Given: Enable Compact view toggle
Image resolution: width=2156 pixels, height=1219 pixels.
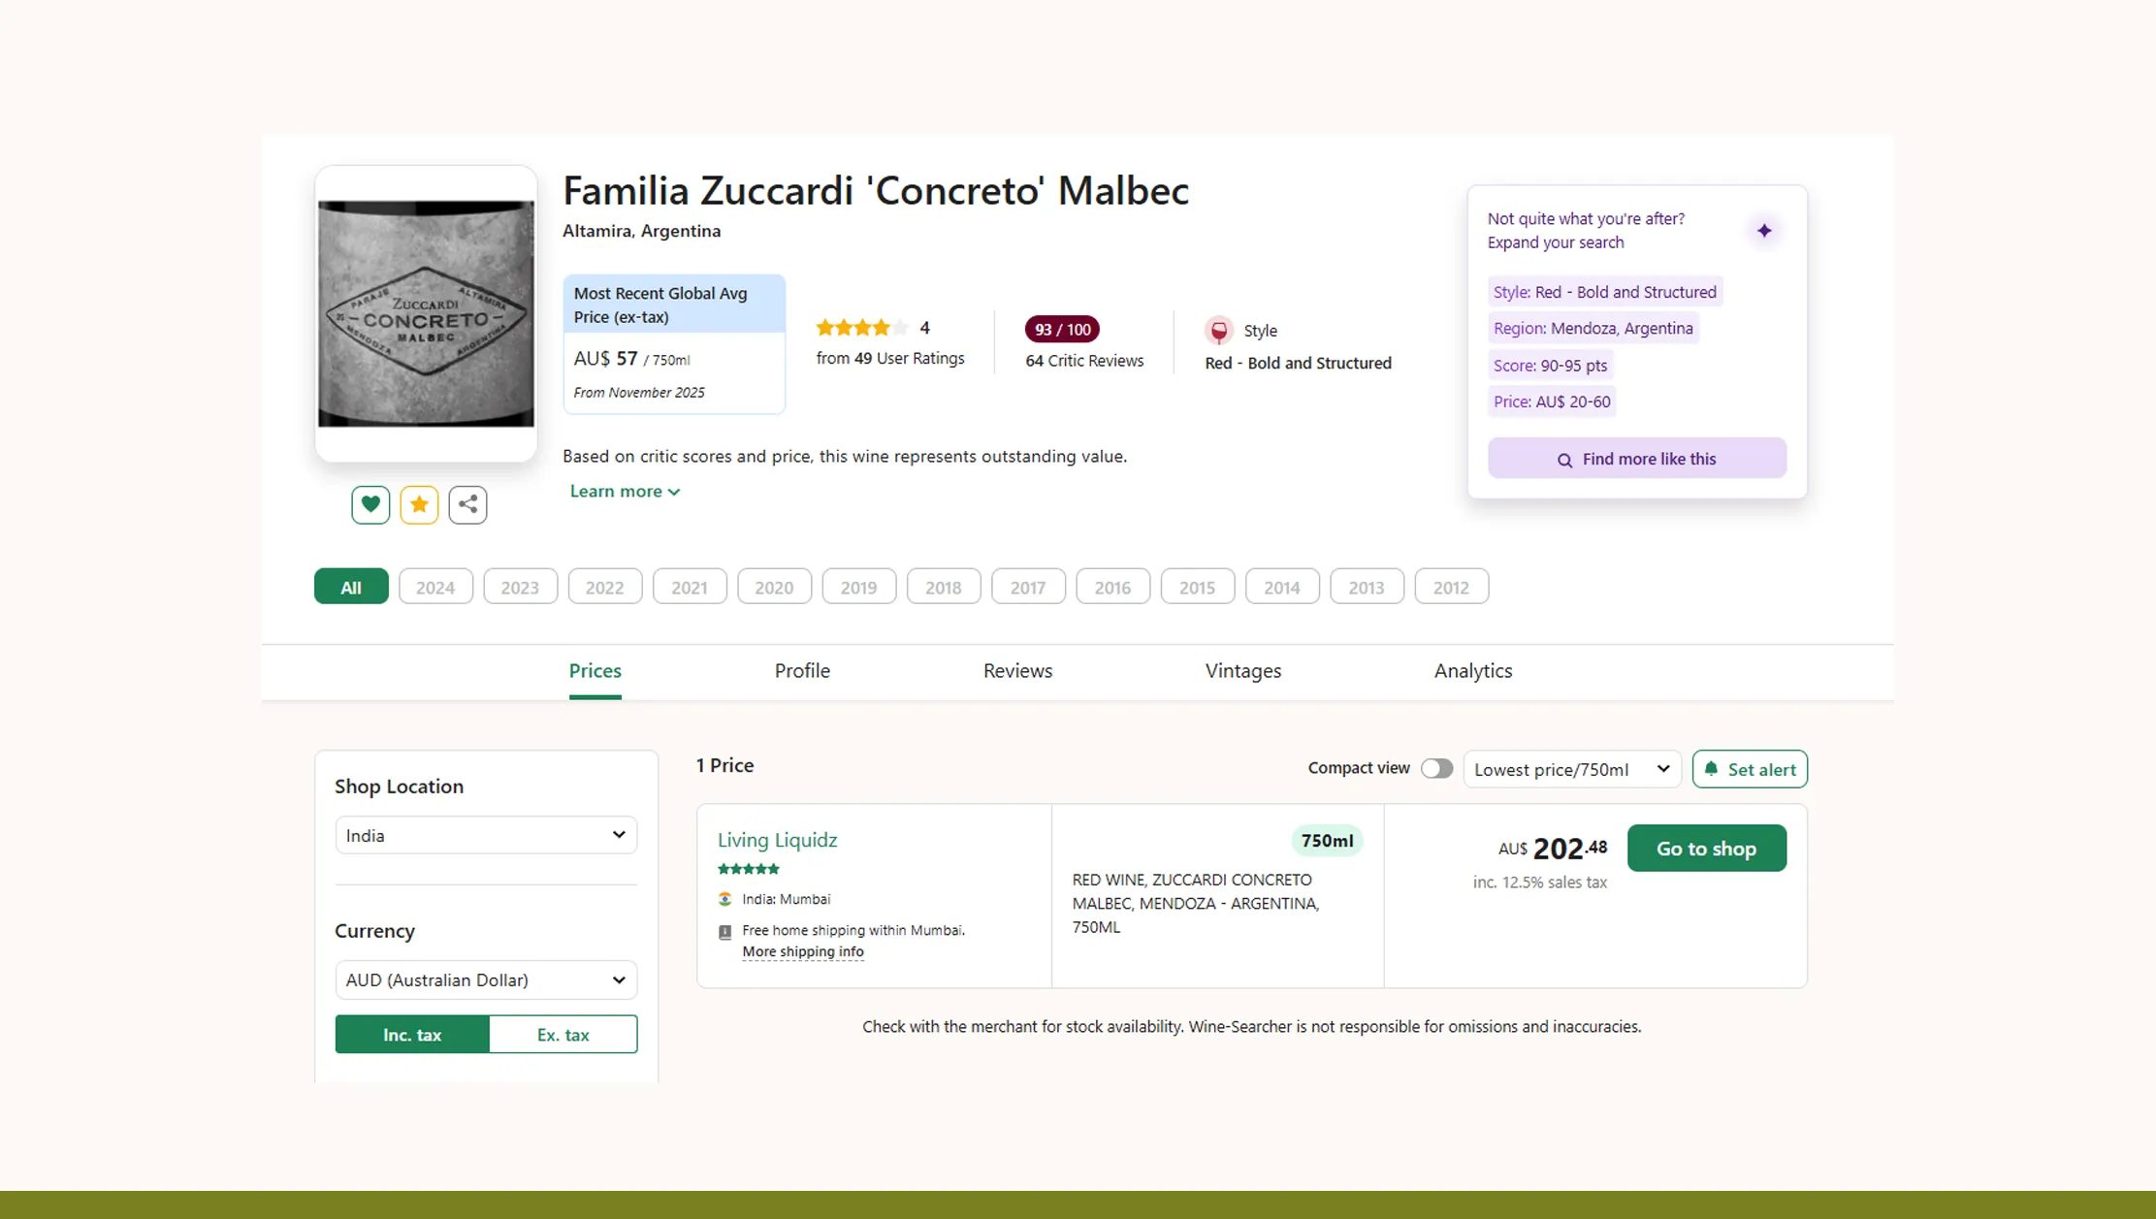Looking at the screenshot, I should pos(1436,767).
